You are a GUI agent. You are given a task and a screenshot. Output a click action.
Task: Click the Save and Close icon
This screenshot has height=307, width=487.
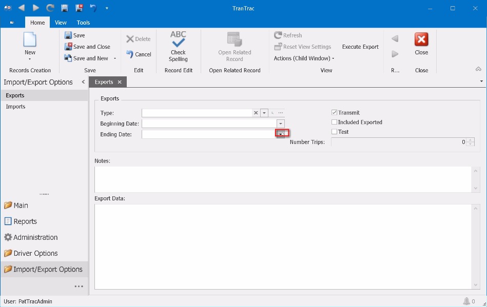(68, 47)
